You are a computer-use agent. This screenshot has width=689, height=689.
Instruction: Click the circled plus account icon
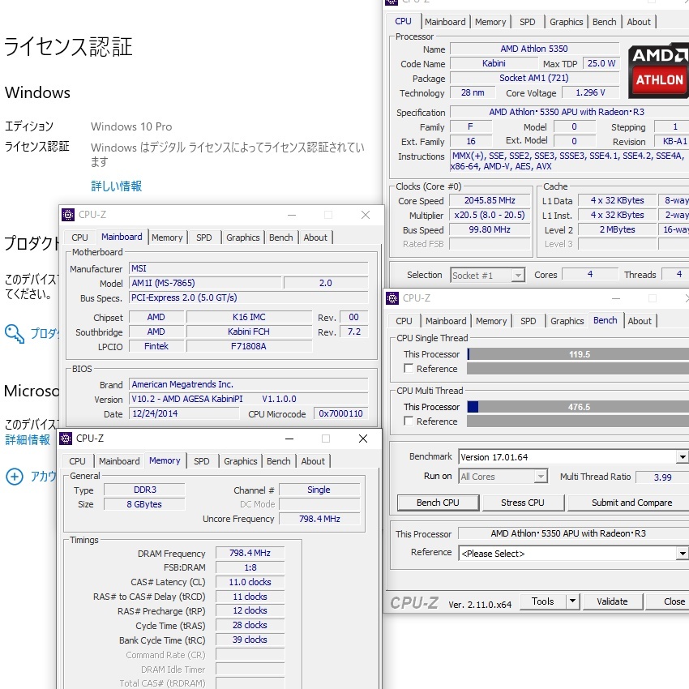[14, 477]
